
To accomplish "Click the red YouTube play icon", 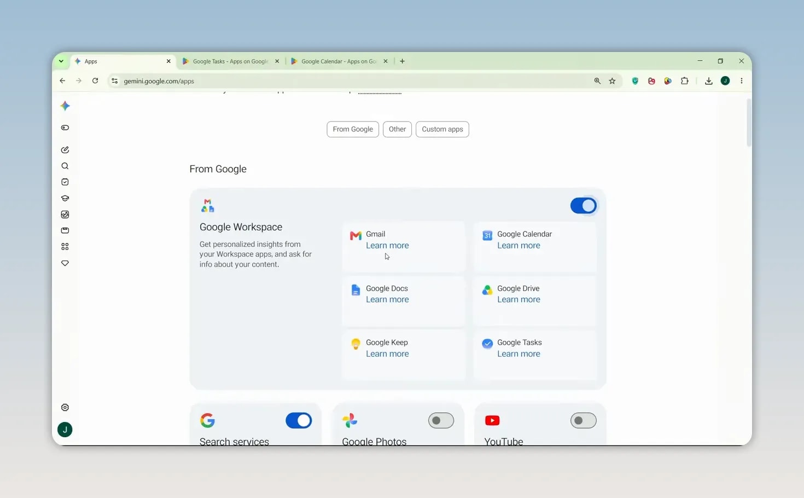I will (492, 420).
